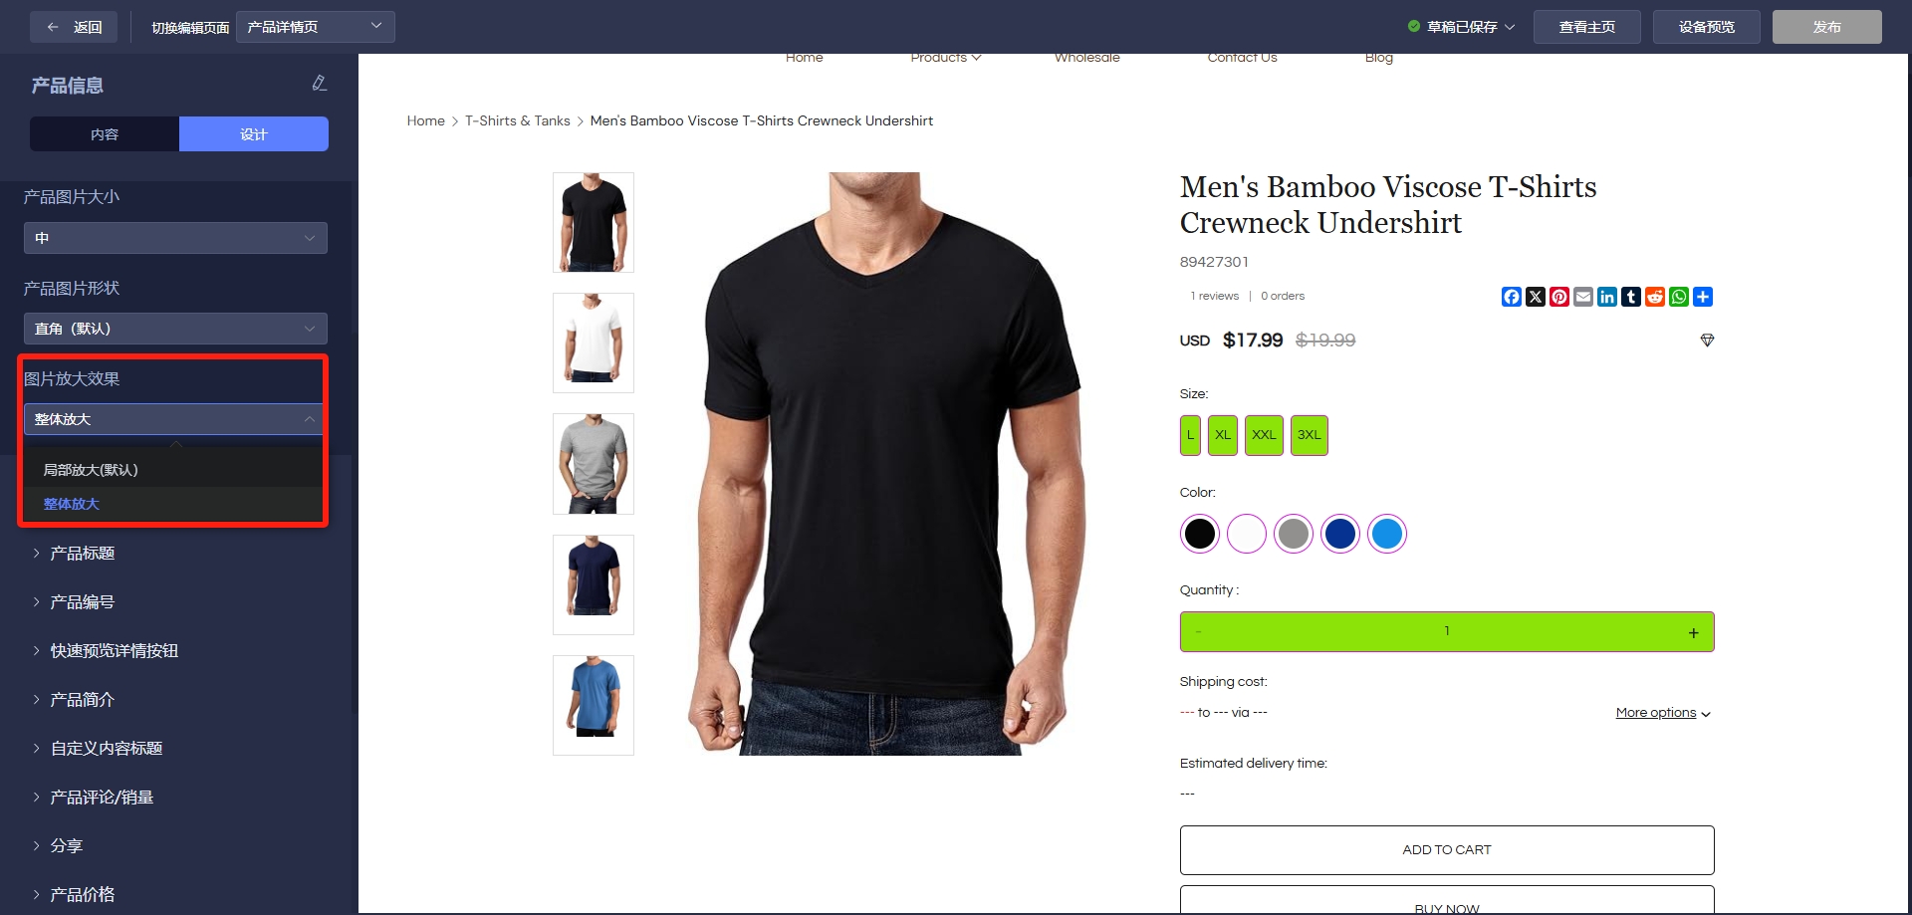The height and width of the screenshot is (915, 1912).
Task: Click the diamond icon next to price
Action: (1707, 341)
